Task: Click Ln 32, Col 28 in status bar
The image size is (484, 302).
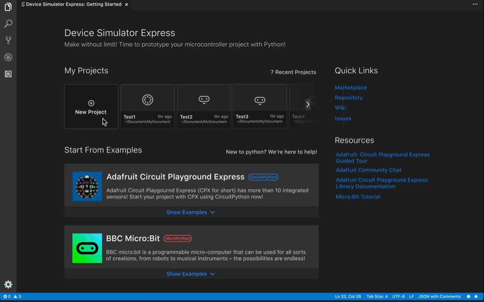Action: pyautogui.click(x=348, y=297)
